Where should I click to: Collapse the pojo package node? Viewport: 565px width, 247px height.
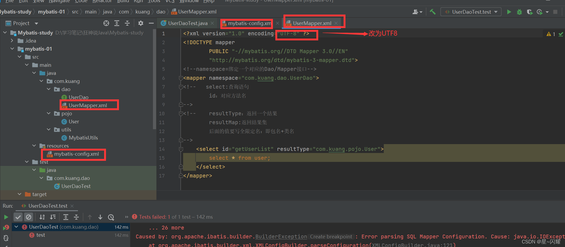[49, 113]
